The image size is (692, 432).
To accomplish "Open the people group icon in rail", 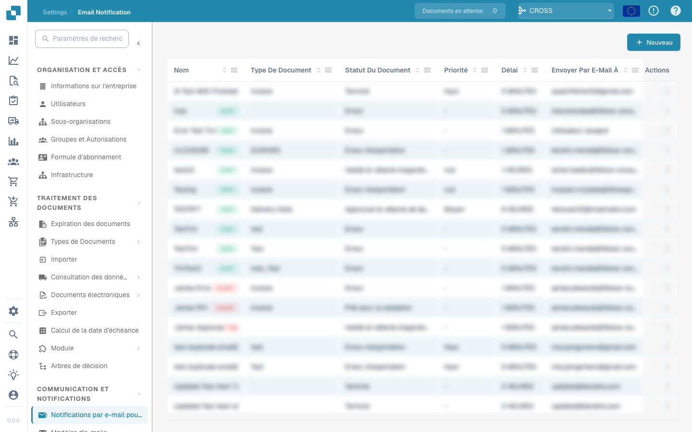I will 13,162.
